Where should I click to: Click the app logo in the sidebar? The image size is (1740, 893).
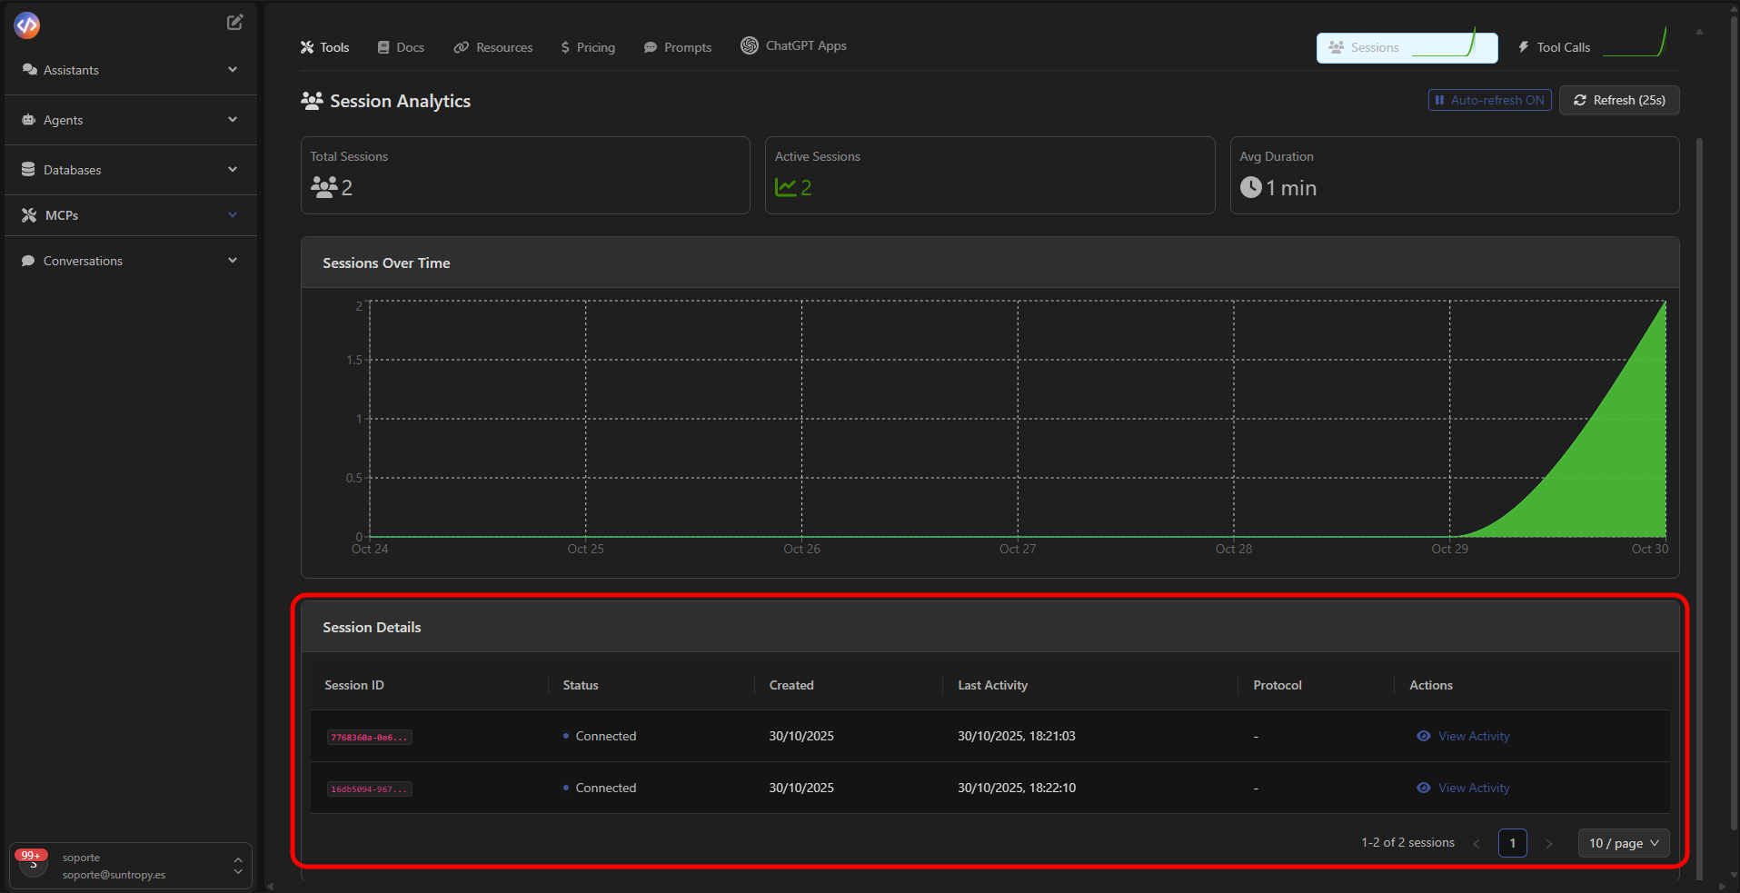click(27, 25)
